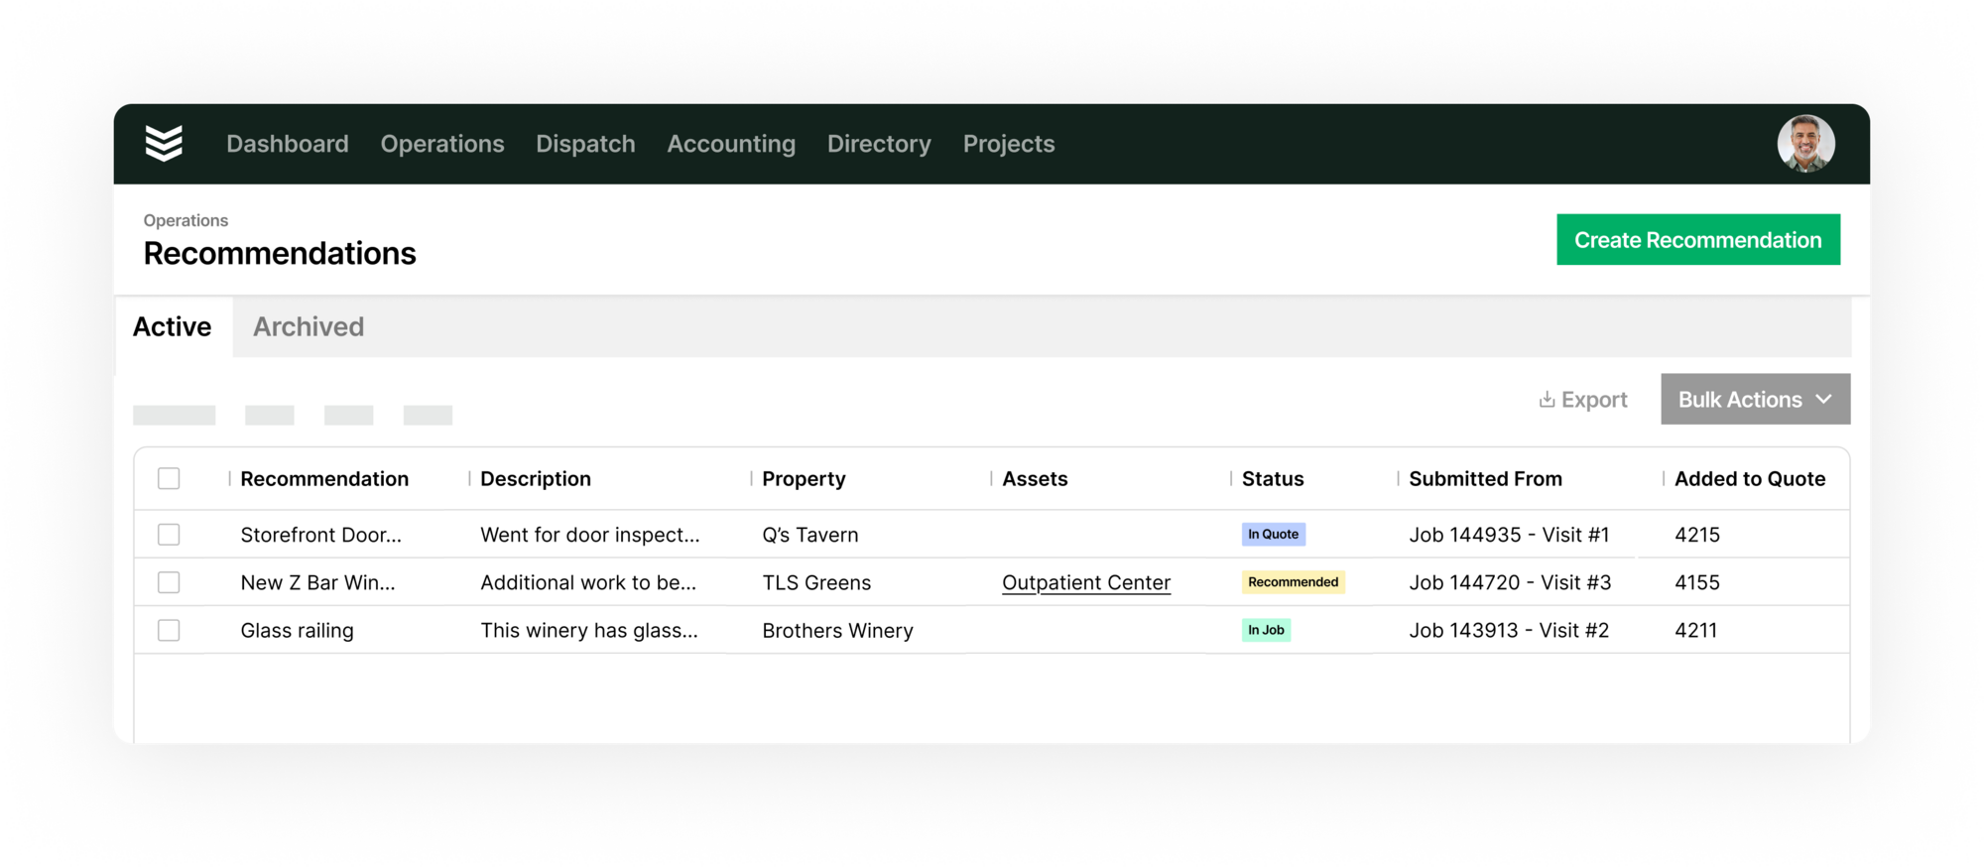This screenshot has height=867, width=1984.
Task: Go to Accounting in top navigation
Action: (x=731, y=144)
